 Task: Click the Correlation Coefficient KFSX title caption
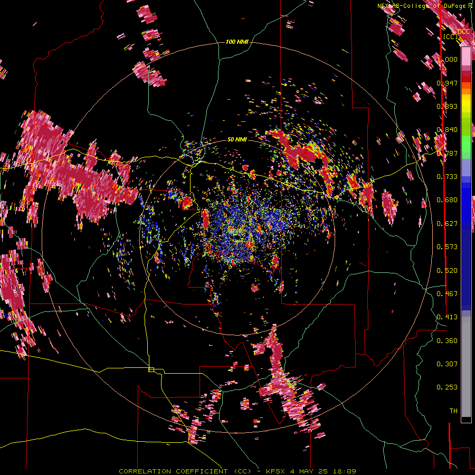(237, 471)
